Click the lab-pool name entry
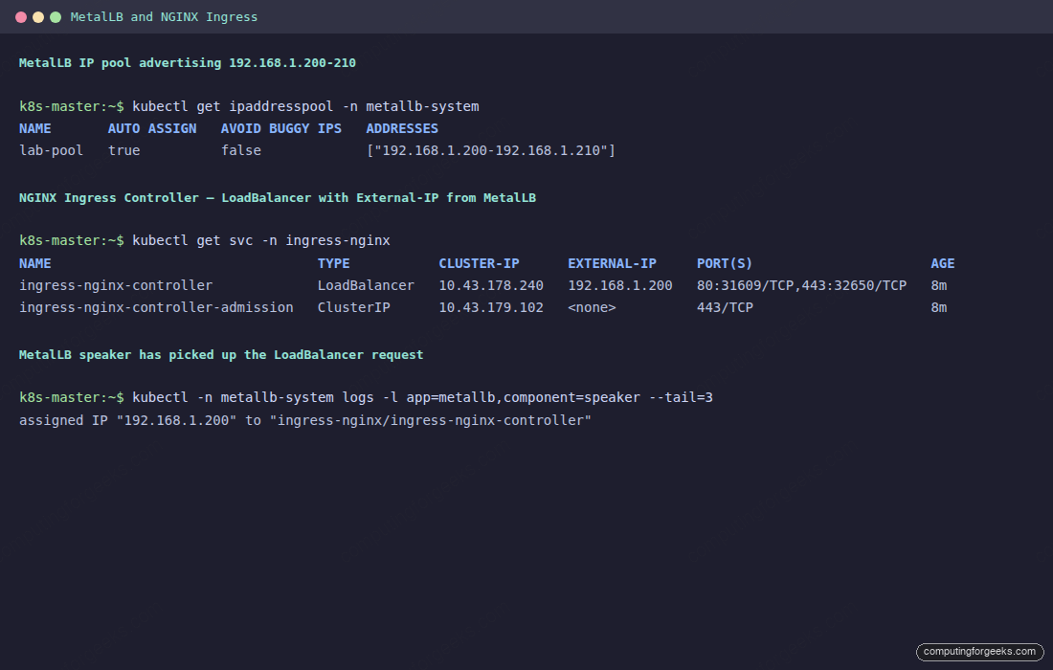The image size is (1053, 670). point(51,150)
